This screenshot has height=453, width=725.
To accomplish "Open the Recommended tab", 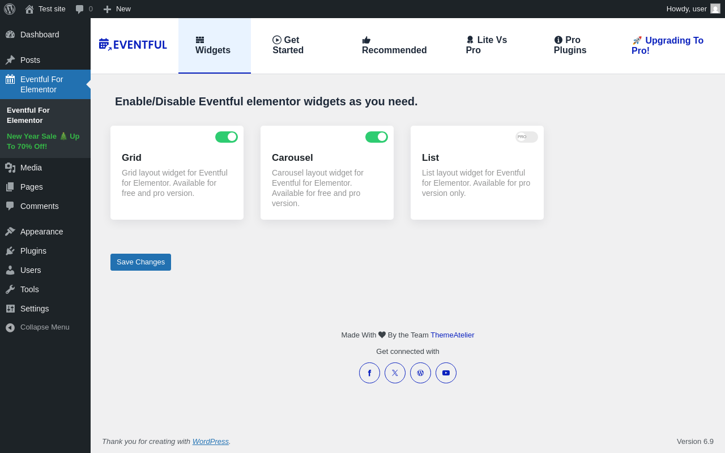I will pos(394,45).
